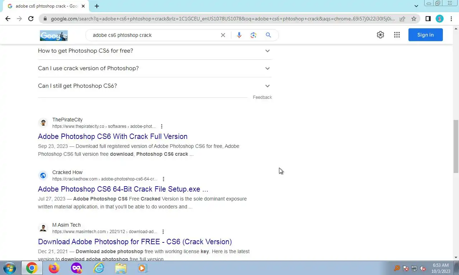View site information padlock icon

pos(45,19)
